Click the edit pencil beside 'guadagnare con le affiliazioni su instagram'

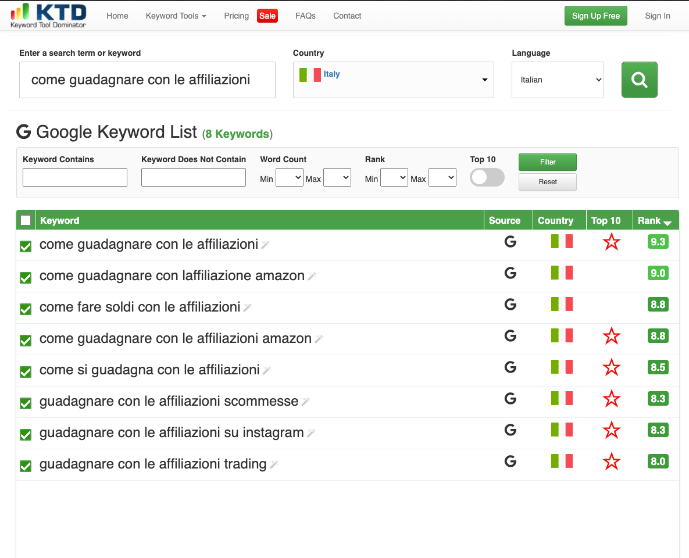click(x=311, y=433)
